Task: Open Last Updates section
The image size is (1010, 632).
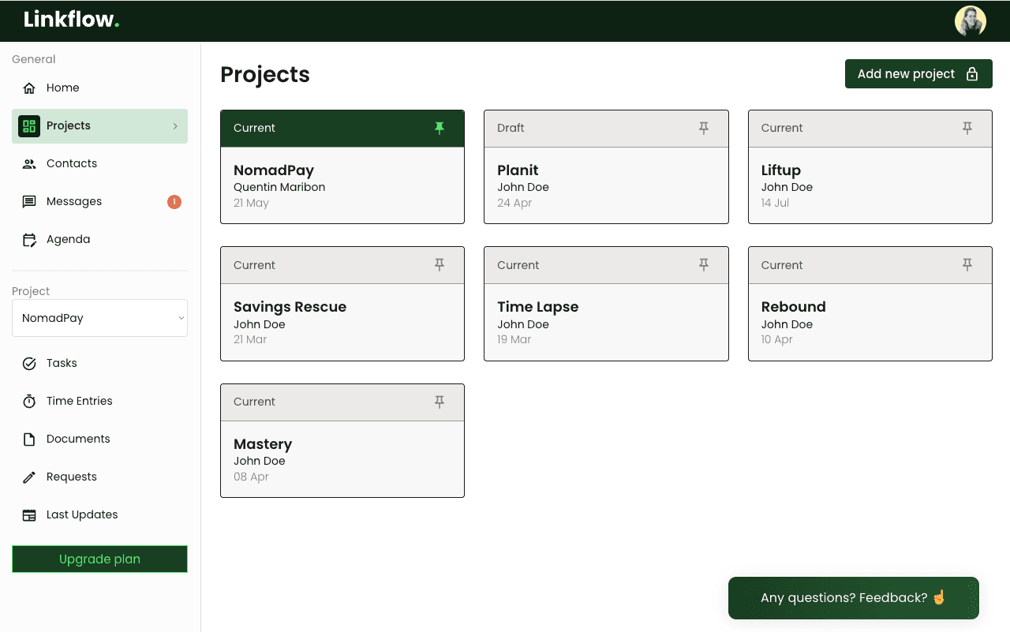Action: pyautogui.click(x=99, y=514)
